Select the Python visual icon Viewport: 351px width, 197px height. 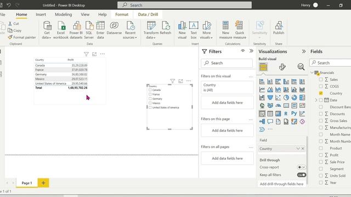coord(294,114)
